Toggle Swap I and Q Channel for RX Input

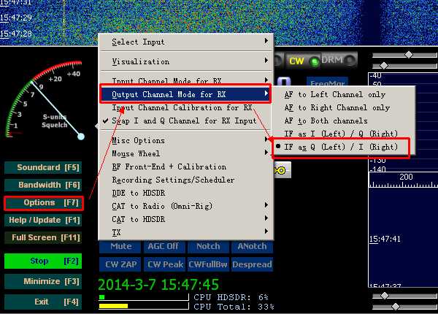coord(185,120)
